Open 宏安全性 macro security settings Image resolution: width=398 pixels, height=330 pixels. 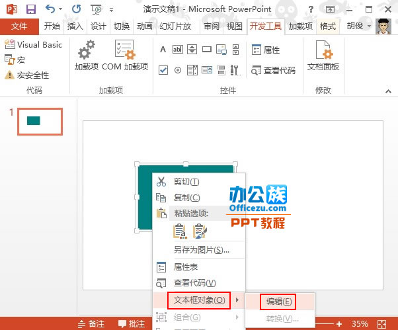[26, 75]
